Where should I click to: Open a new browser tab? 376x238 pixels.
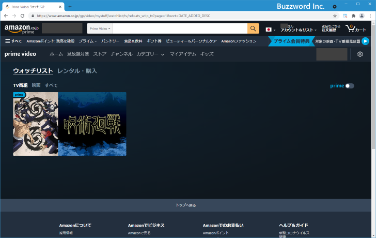70,7
